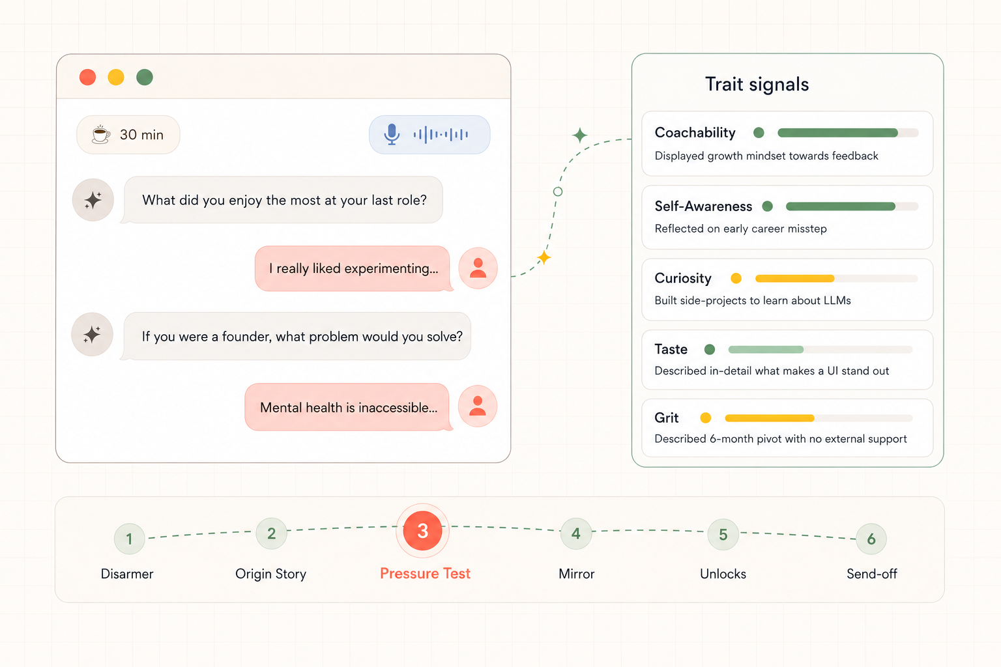Image resolution: width=1001 pixels, height=667 pixels.
Task: Click the green sparkle on the dashed connector
Action: 579,135
